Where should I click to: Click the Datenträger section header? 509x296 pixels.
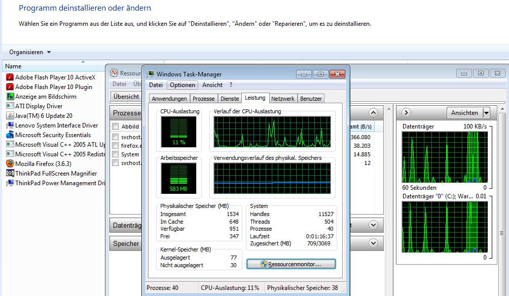click(x=126, y=225)
